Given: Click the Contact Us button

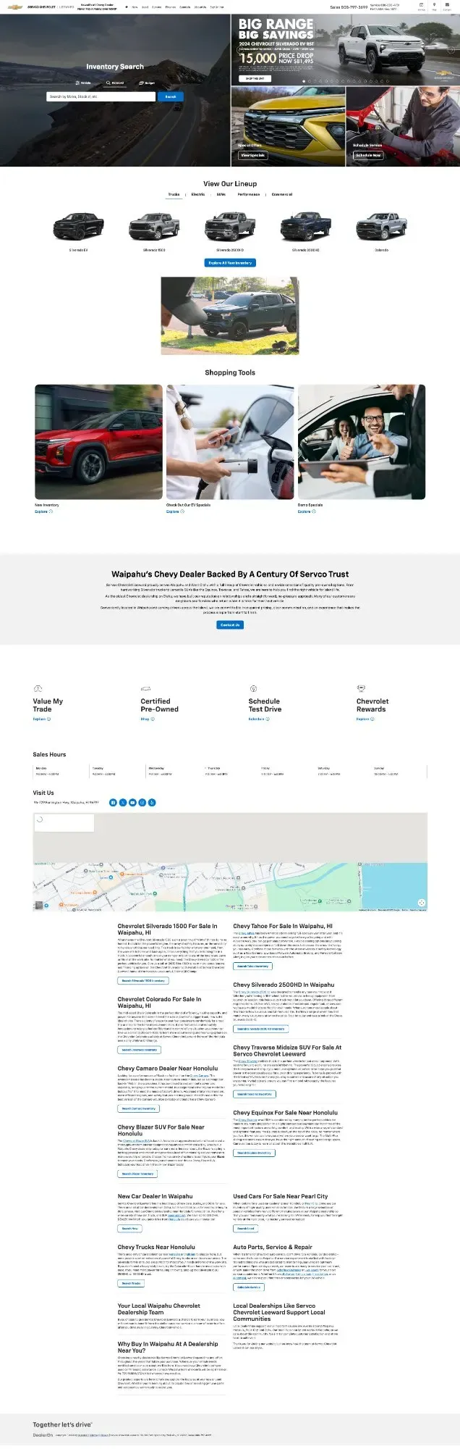Looking at the screenshot, I should (x=230, y=625).
